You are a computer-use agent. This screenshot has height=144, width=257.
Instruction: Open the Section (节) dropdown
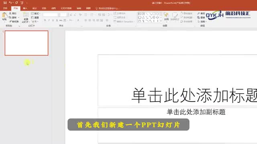pyautogui.click(x=35, y=22)
